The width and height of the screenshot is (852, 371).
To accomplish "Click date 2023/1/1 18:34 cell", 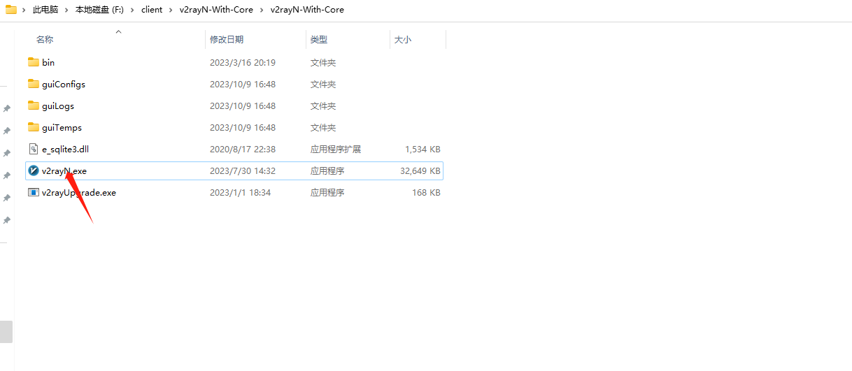I will click(240, 192).
